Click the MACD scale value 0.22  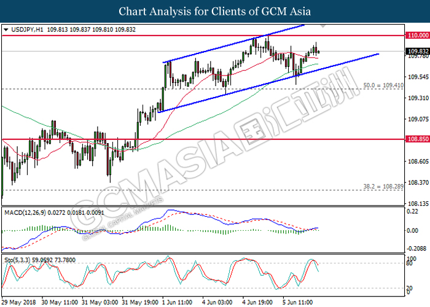point(412,211)
